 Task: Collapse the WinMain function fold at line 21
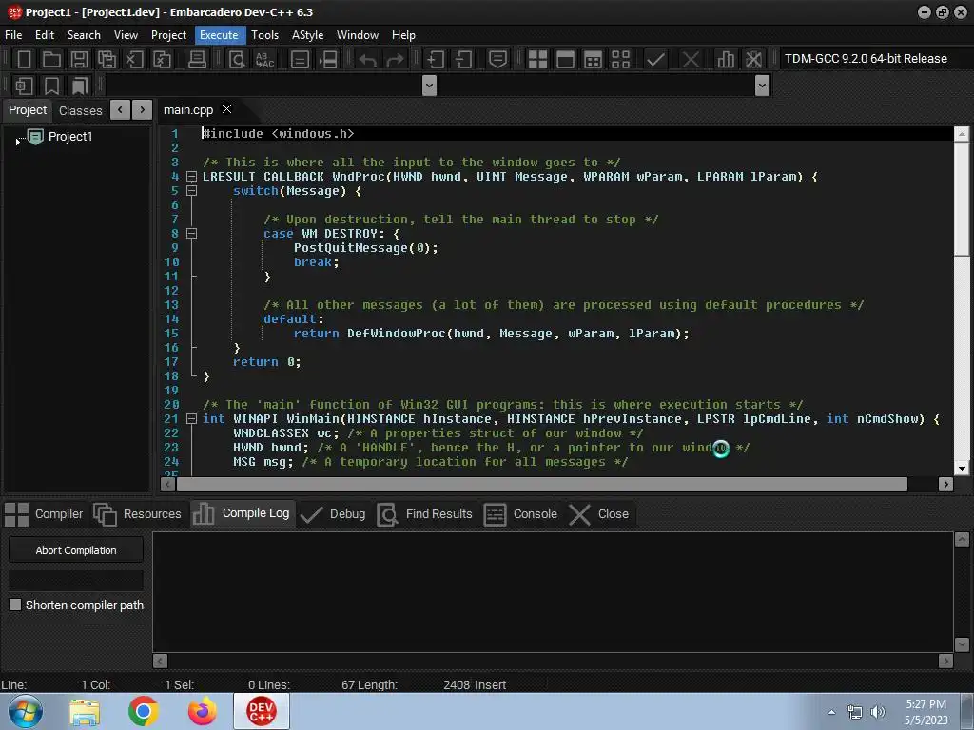pyautogui.click(x=192, y=419)
